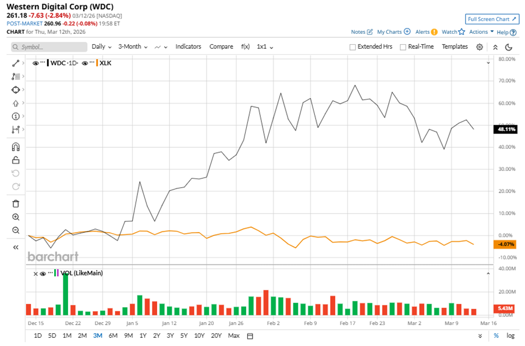Select the 10Y time range
The width and height of the screenshot is (525, 346).
pos(199,336)
